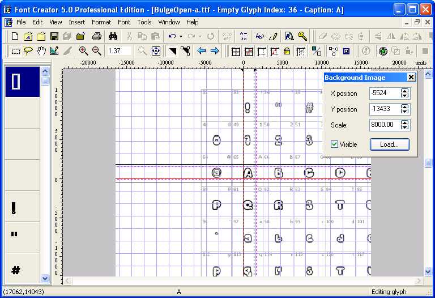Toggle the padlock lock icon
Screen dimensions: 435x298
(x=287, y=52)
